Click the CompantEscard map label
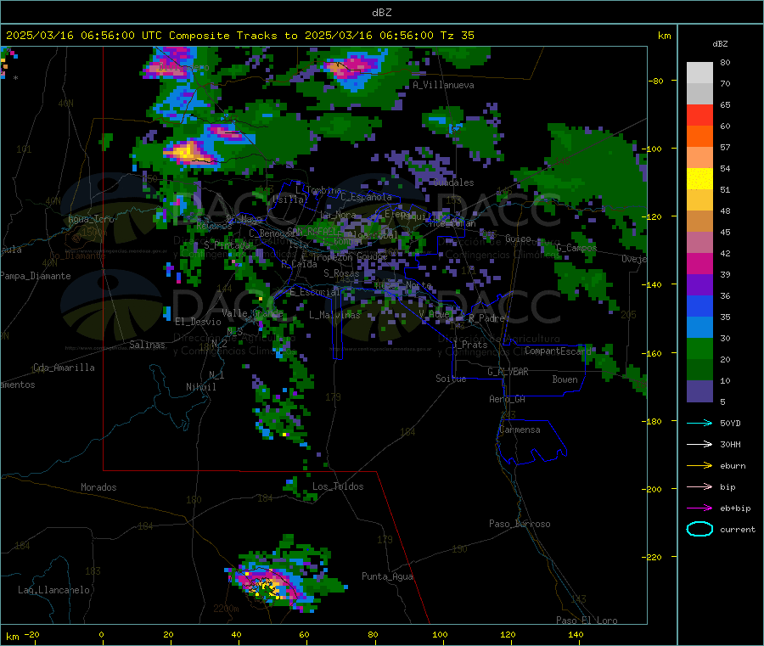Screen dimensions: 764x646 (x=558, y=351)
